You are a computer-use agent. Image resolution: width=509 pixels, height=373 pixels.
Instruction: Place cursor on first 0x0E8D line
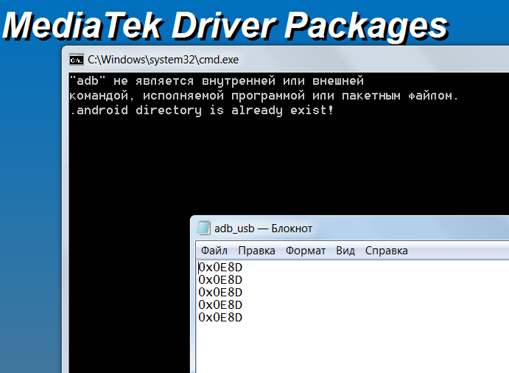click(220, 268)
